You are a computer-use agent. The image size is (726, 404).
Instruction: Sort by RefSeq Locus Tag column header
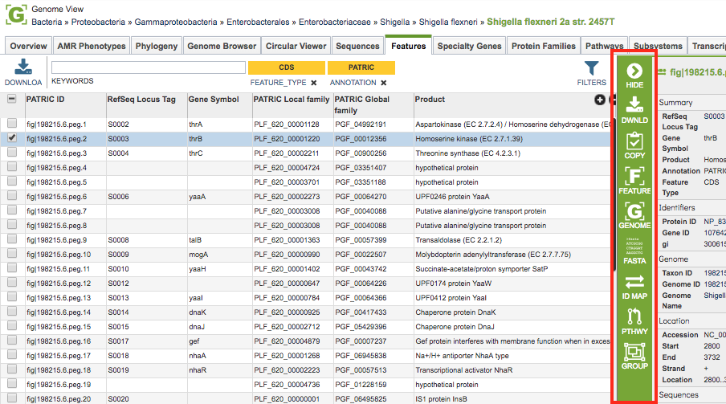point(141,99)
